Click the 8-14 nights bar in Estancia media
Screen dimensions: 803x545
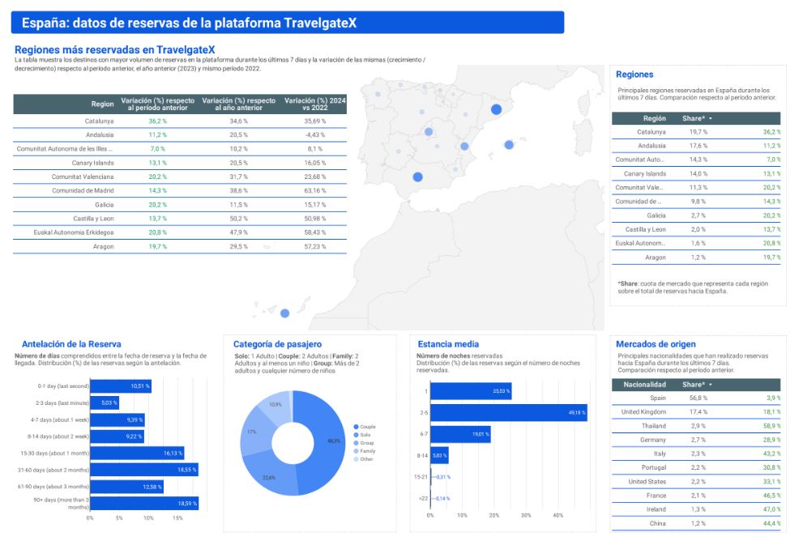point(439,455)
